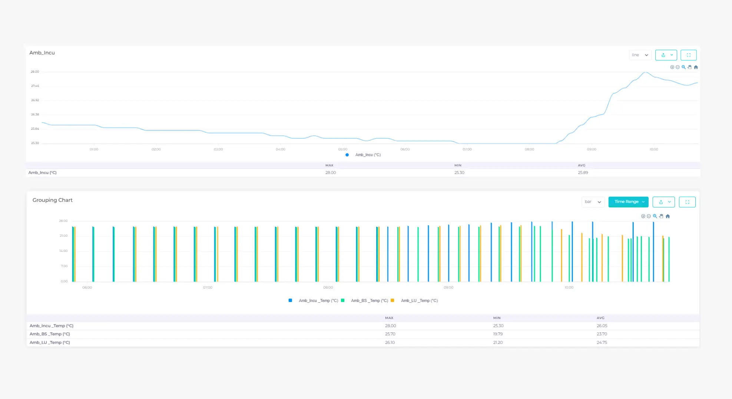The image size is (732, 399).
Task: Zoom in on the Grouping Chart
Action: pos(643,216)
